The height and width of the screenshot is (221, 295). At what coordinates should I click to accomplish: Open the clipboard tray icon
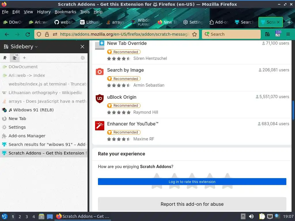pyautogui.click(x=262, y=216)
